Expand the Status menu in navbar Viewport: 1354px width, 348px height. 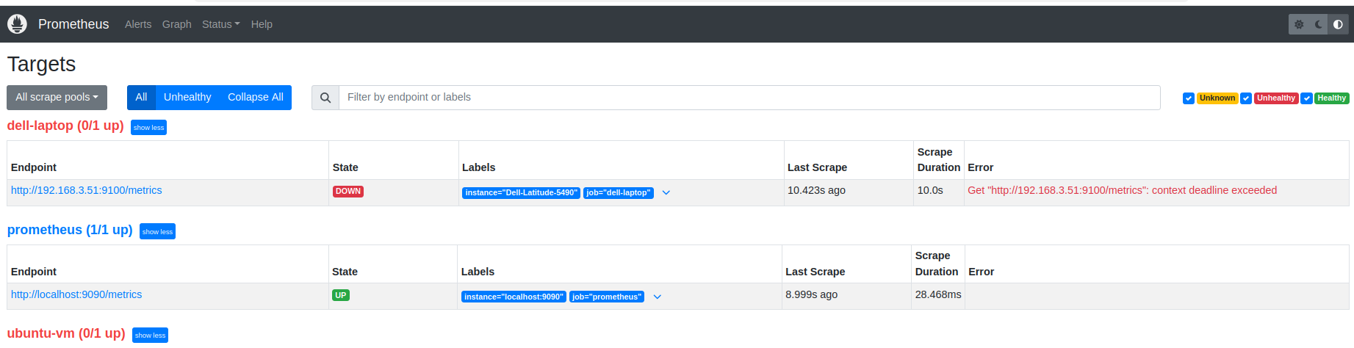pyautogui.click(x=220, y=24)
